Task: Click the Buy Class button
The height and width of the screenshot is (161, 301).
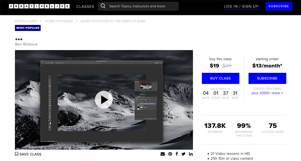Action: 220,78
